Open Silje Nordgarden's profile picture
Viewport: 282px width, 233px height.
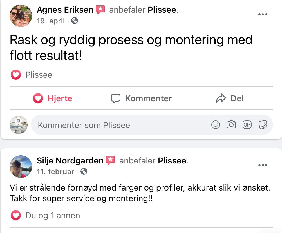coord(21,166)
